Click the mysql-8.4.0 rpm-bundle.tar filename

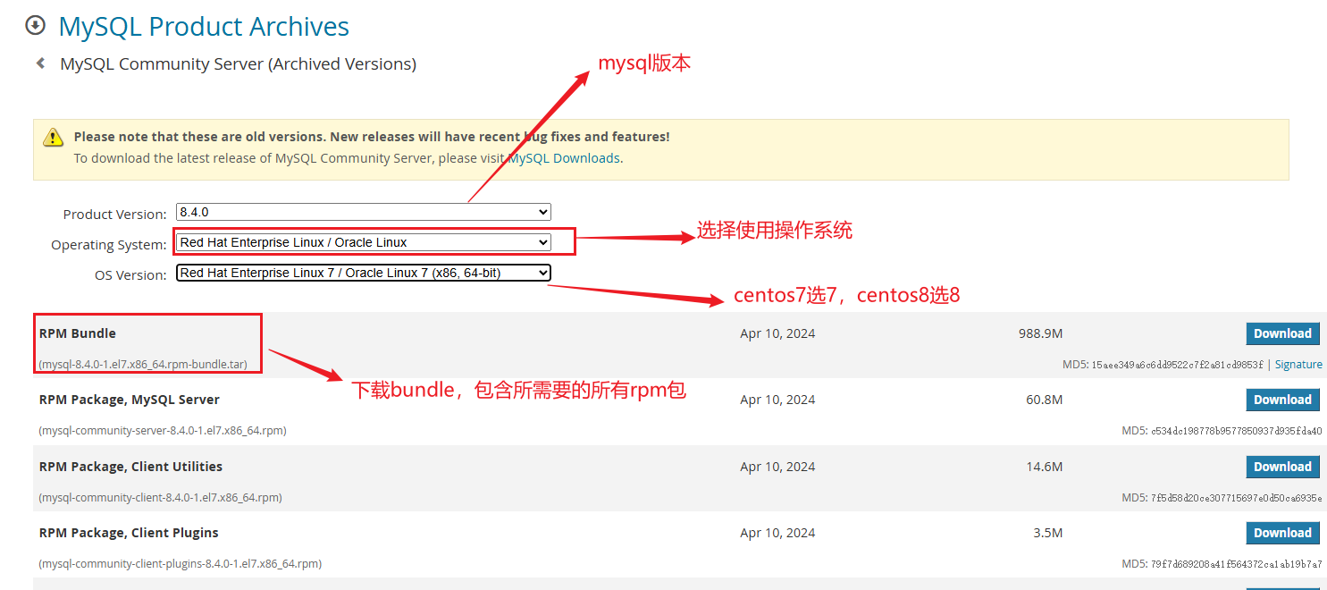pos(149,365)
